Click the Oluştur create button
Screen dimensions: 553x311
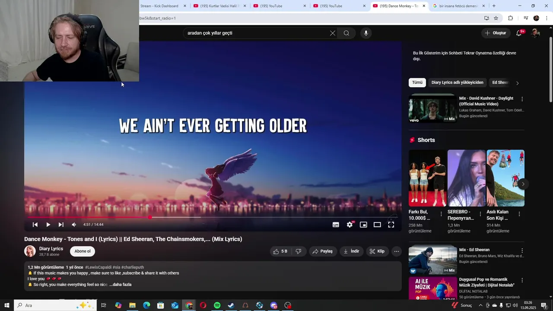pos(495,33)
